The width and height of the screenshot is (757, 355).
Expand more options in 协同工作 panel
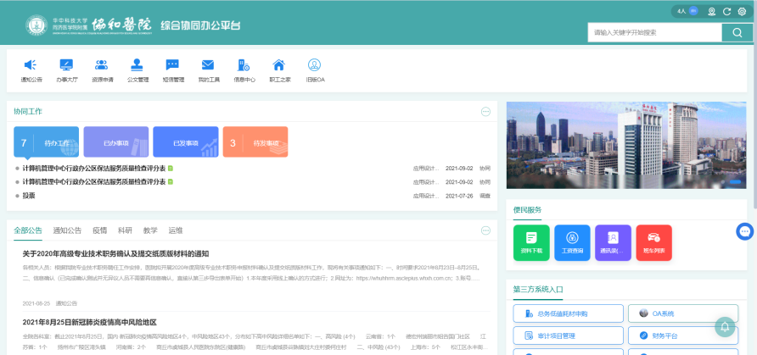(485, 112)
